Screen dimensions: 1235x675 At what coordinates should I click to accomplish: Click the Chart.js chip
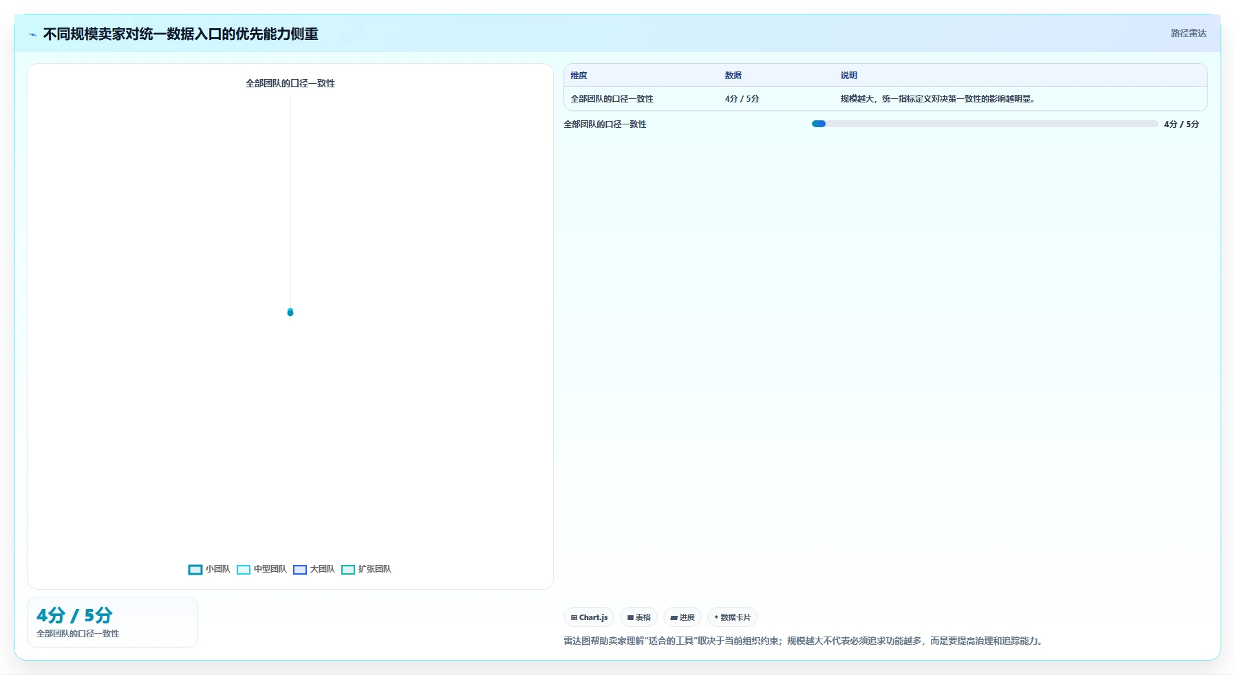coord(589,617)
